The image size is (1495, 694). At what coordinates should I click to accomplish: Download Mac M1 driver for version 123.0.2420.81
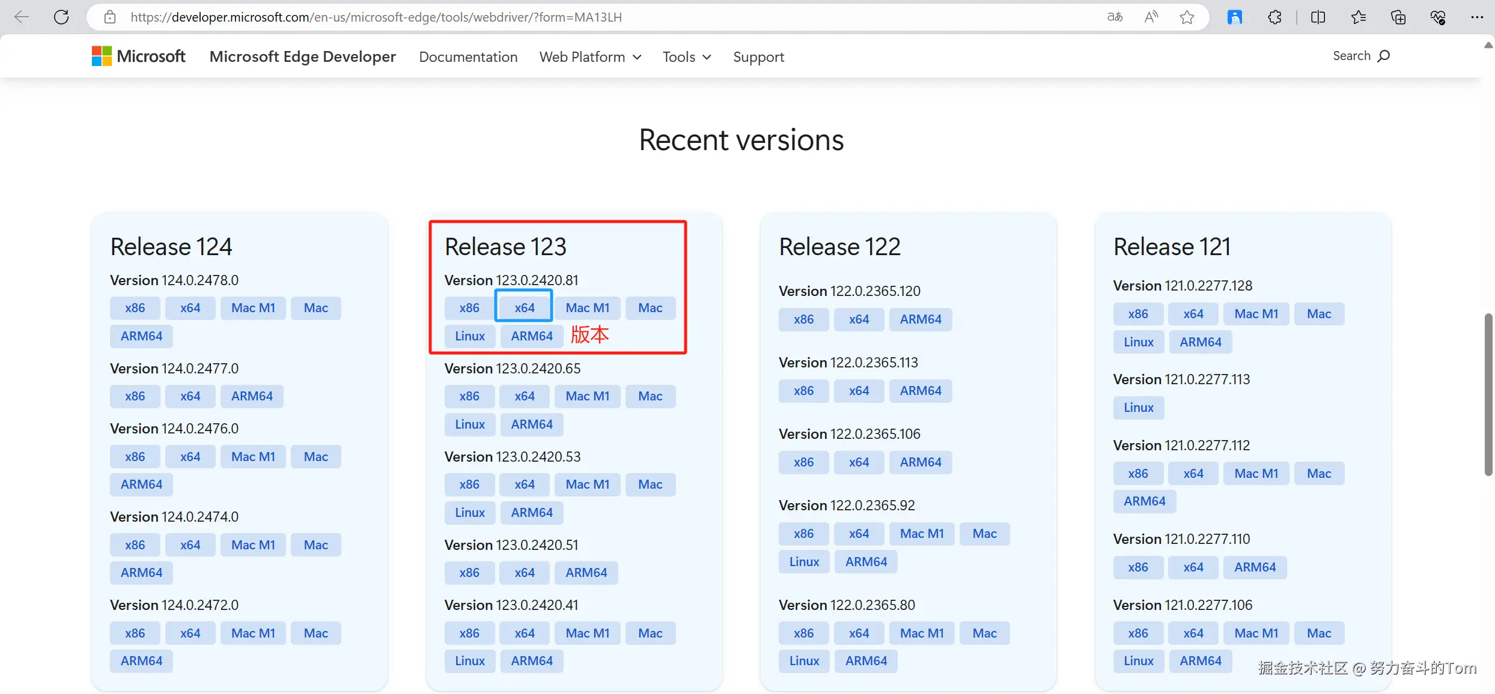click(588, 308)
